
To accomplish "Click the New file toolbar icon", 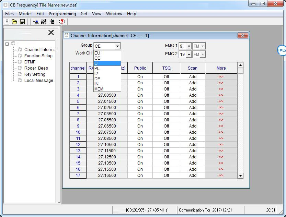I will [x=7, y=22].
